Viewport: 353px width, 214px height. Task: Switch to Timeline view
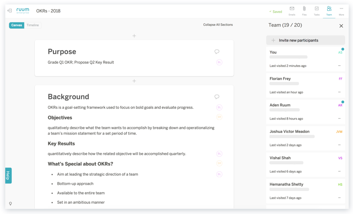pos(33,25)
